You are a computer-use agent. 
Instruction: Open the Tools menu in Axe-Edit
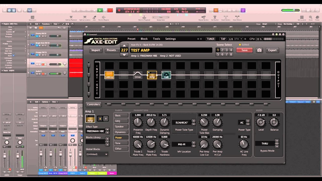[156, 39]
